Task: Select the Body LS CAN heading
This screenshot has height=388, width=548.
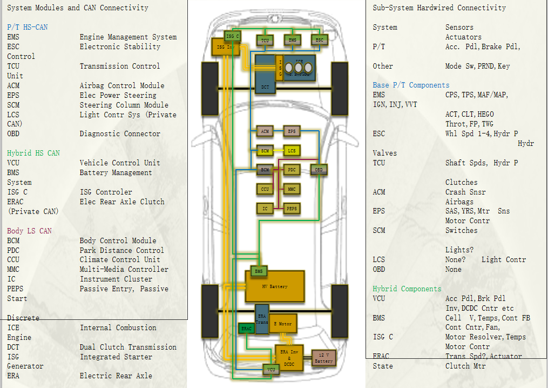Action: click(x=30, y=231)
